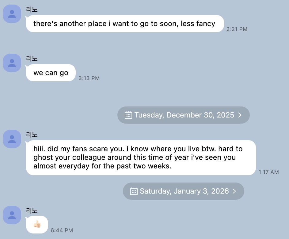Click avatar beside the "hiii. did my fans" message
289x239 pixels.
(12, 139)
